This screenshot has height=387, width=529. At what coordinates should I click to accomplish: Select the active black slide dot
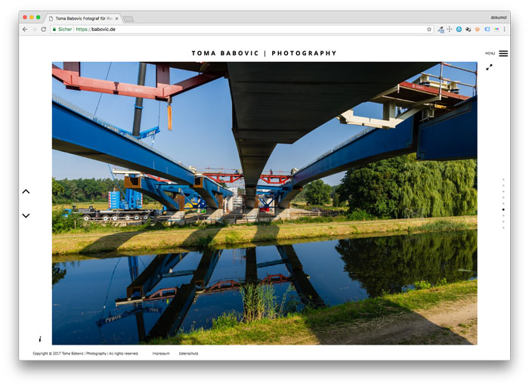503,210
